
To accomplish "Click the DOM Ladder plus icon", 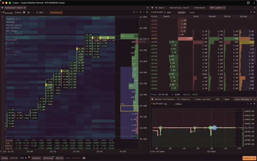I will [251, 12].
